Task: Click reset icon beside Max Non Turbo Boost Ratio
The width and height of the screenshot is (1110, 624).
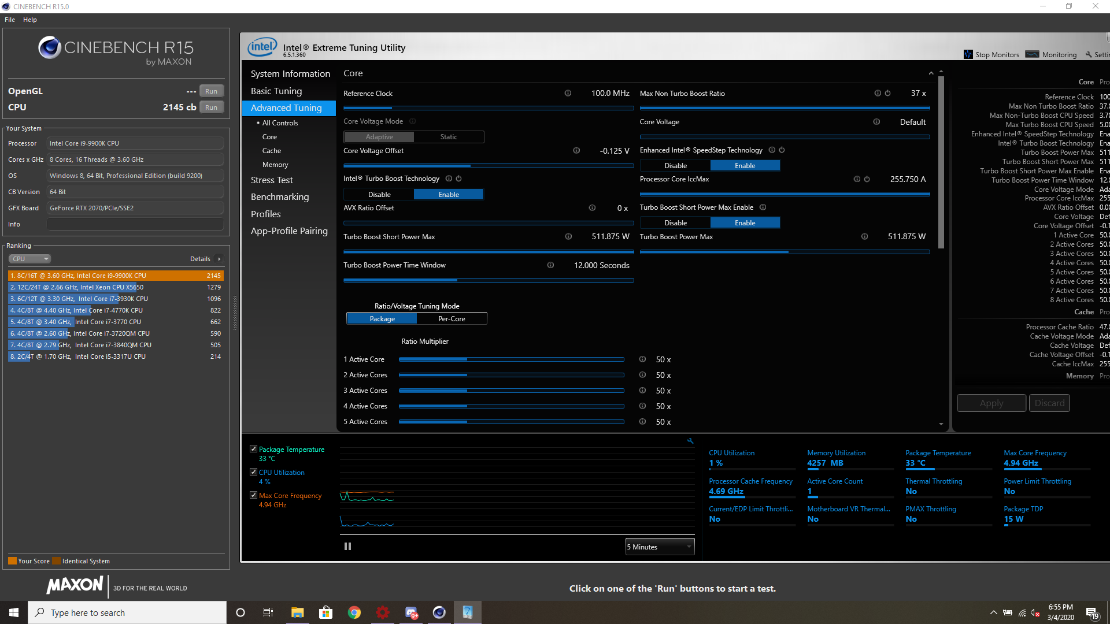Action: [887, 93]
